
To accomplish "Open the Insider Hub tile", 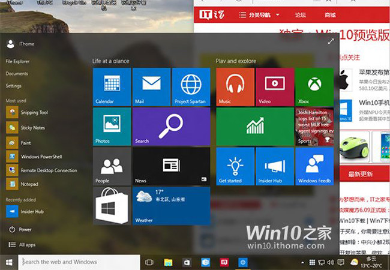I will (x=275, y=166).
